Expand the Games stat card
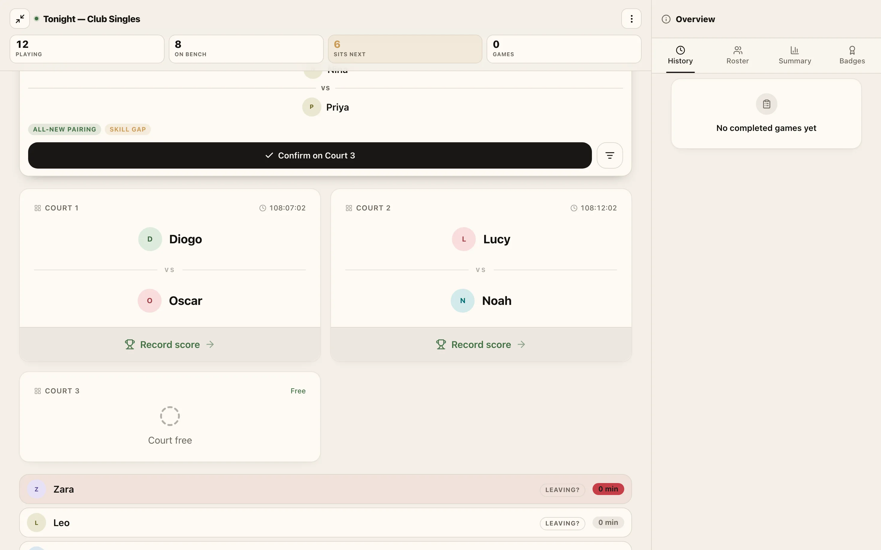The height and width of the screenshot is (550, 881). 563,49
